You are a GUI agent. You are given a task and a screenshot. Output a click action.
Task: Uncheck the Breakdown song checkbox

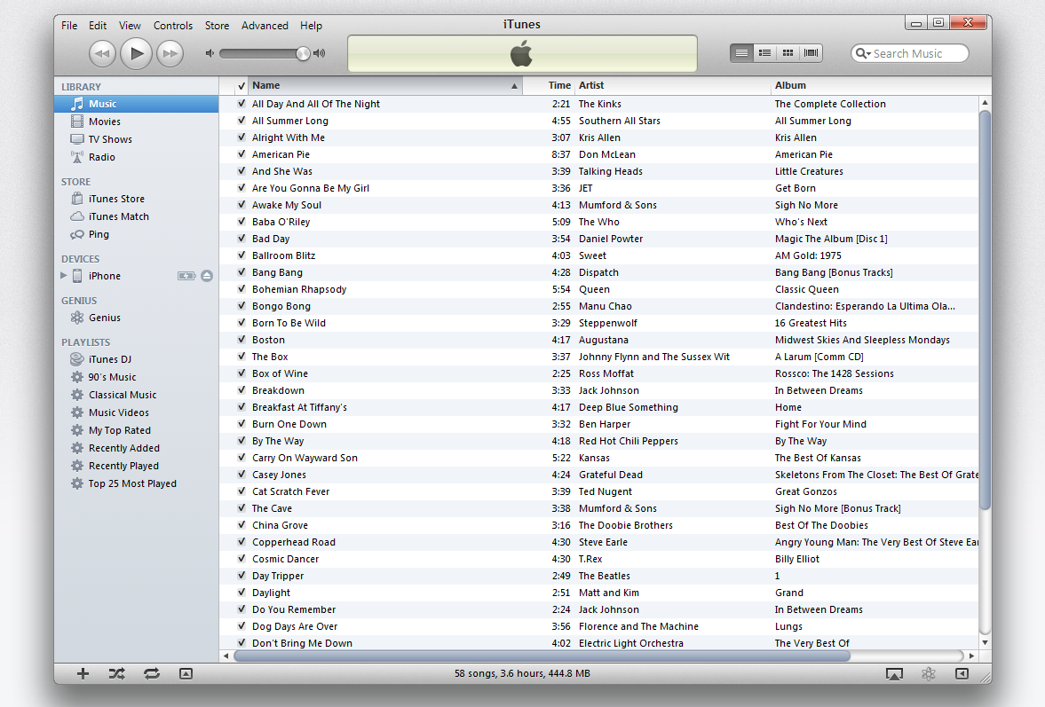pos(241,390)
